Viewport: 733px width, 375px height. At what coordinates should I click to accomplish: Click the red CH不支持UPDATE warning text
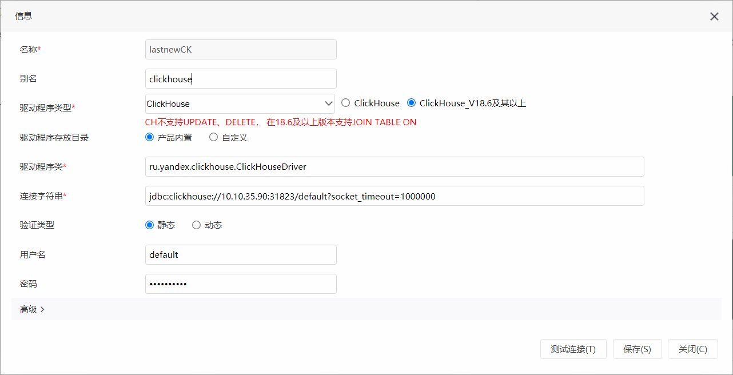point(281,122)
